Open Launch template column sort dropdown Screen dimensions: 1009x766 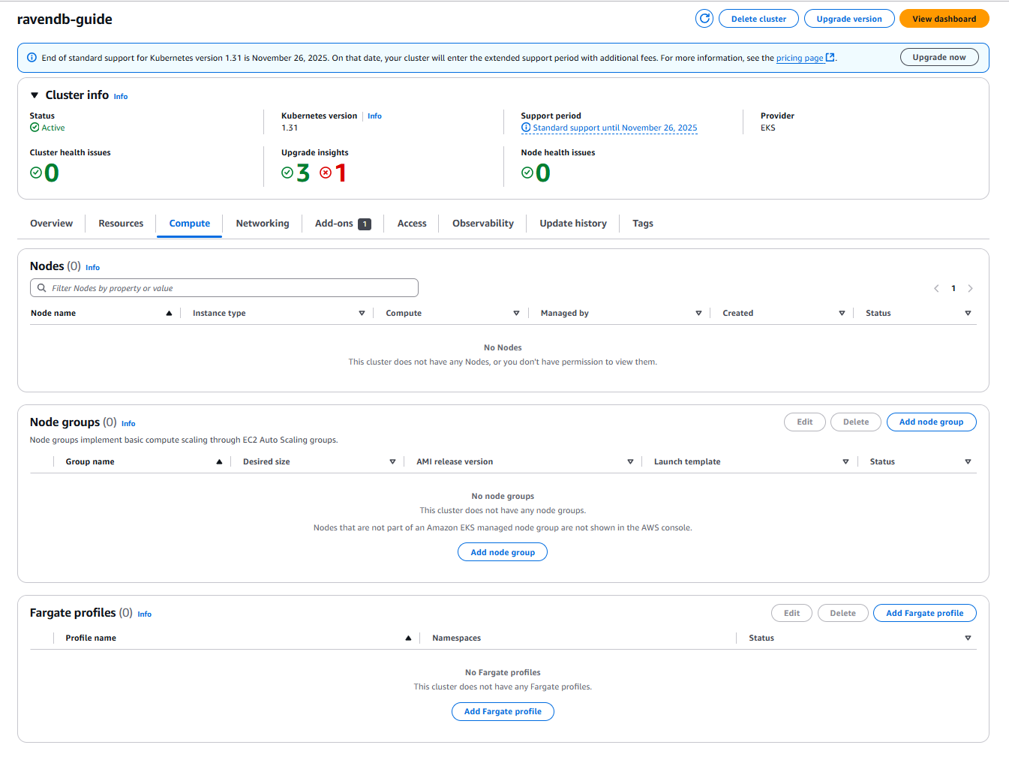(x=845, y=462)
